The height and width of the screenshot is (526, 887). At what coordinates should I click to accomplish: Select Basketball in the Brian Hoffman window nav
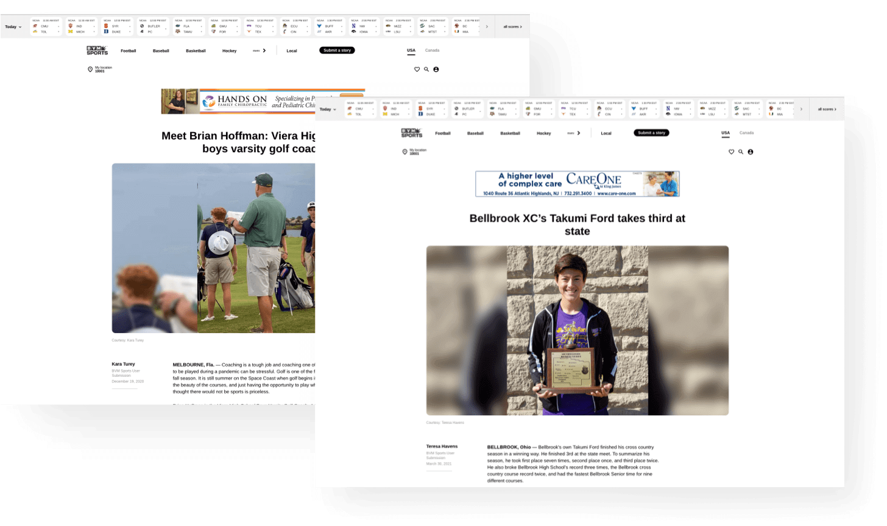196,51
